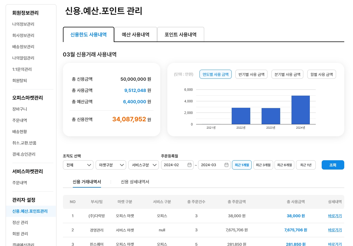The image size is (353, 246).
Task: View the 신용 상세내역서 sub-tab
Action: 135,182
